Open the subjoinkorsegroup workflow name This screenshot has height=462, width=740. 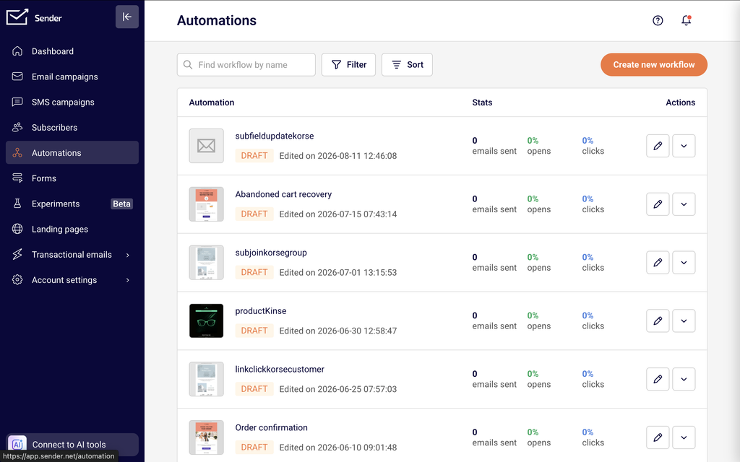[x=271, y=253]
